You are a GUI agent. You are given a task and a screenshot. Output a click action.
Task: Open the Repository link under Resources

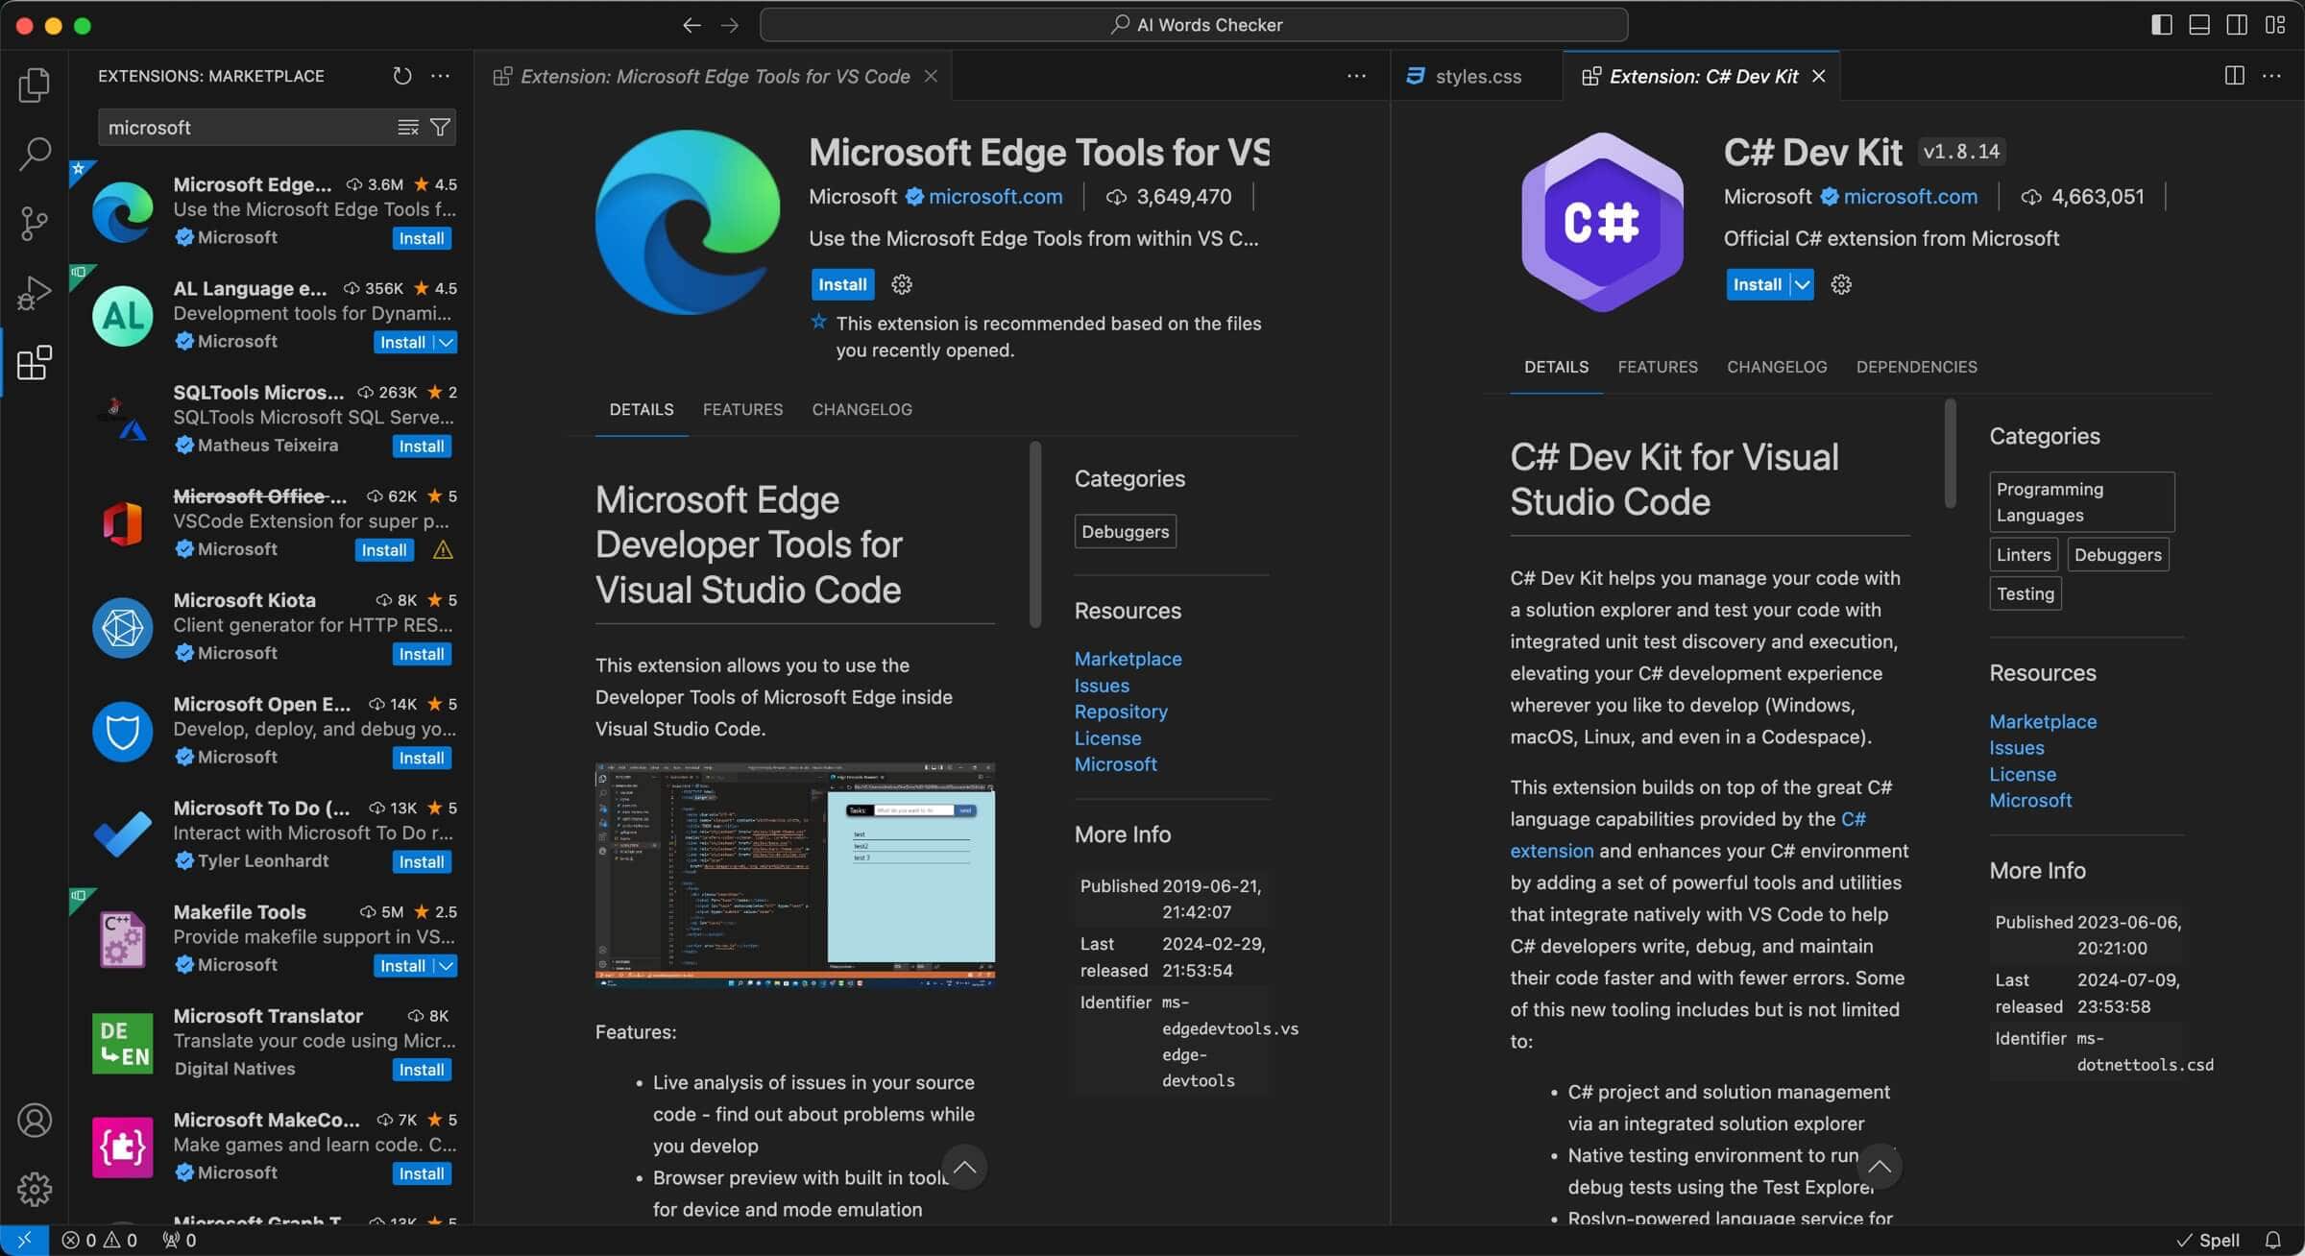[1120, 712]
